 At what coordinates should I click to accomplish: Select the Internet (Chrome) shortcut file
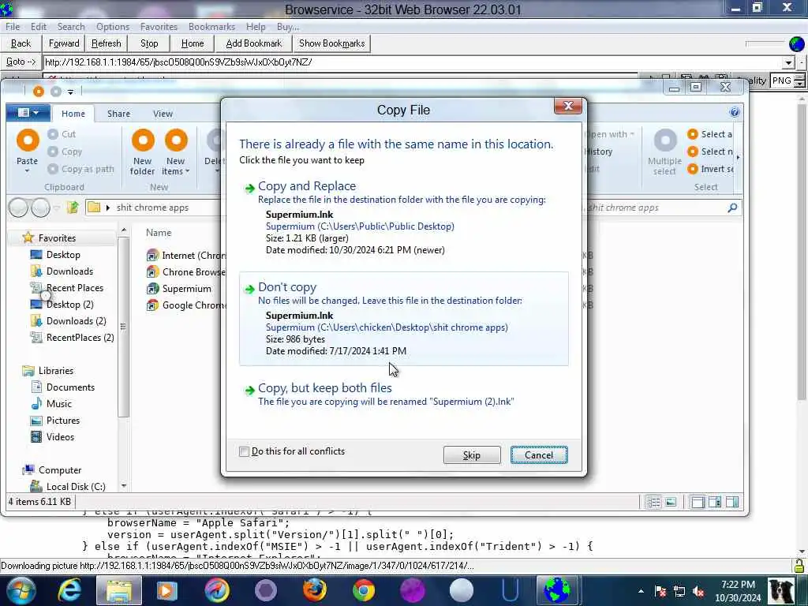[185, 256]
